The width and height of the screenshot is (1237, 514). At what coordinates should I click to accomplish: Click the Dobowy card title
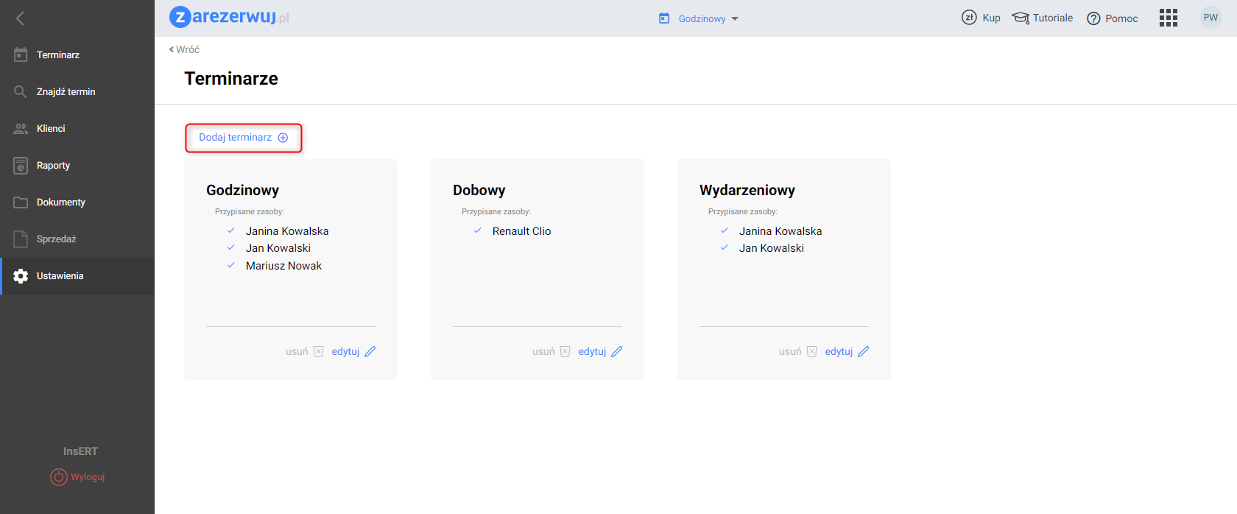[479, 190]
